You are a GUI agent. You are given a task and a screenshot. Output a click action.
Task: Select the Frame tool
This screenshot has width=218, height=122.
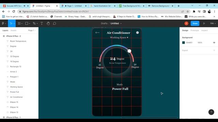[19, 23]
